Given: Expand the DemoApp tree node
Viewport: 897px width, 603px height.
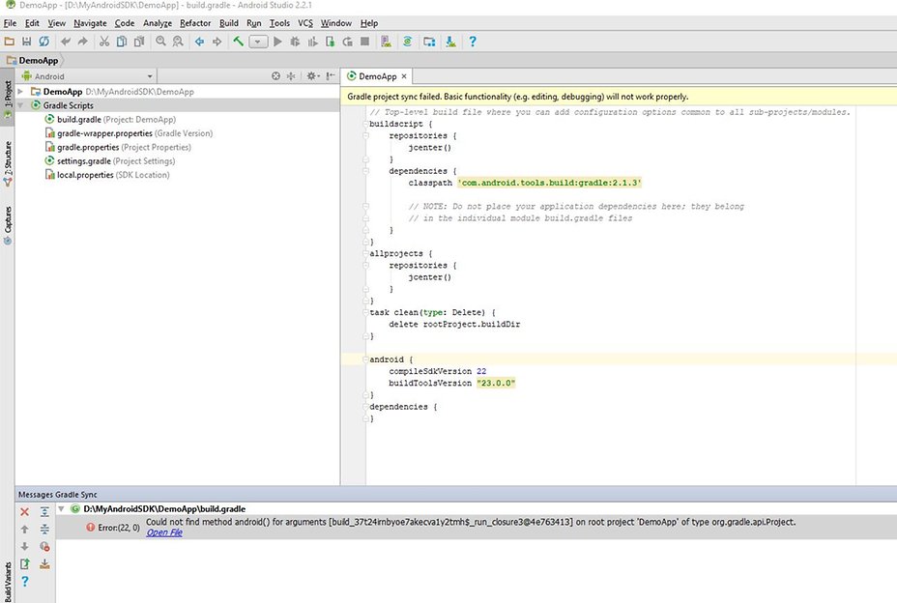Looking at the screenshot, I should [x=20, y=92].
